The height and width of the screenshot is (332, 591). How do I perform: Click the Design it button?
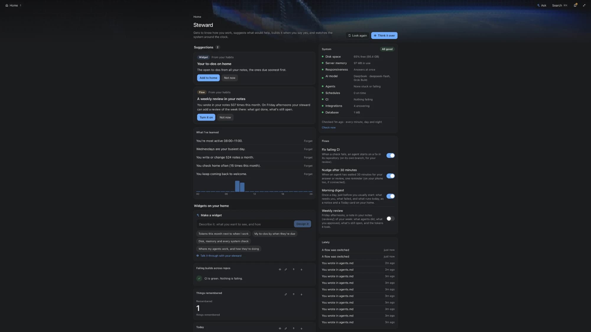point(302,224)
